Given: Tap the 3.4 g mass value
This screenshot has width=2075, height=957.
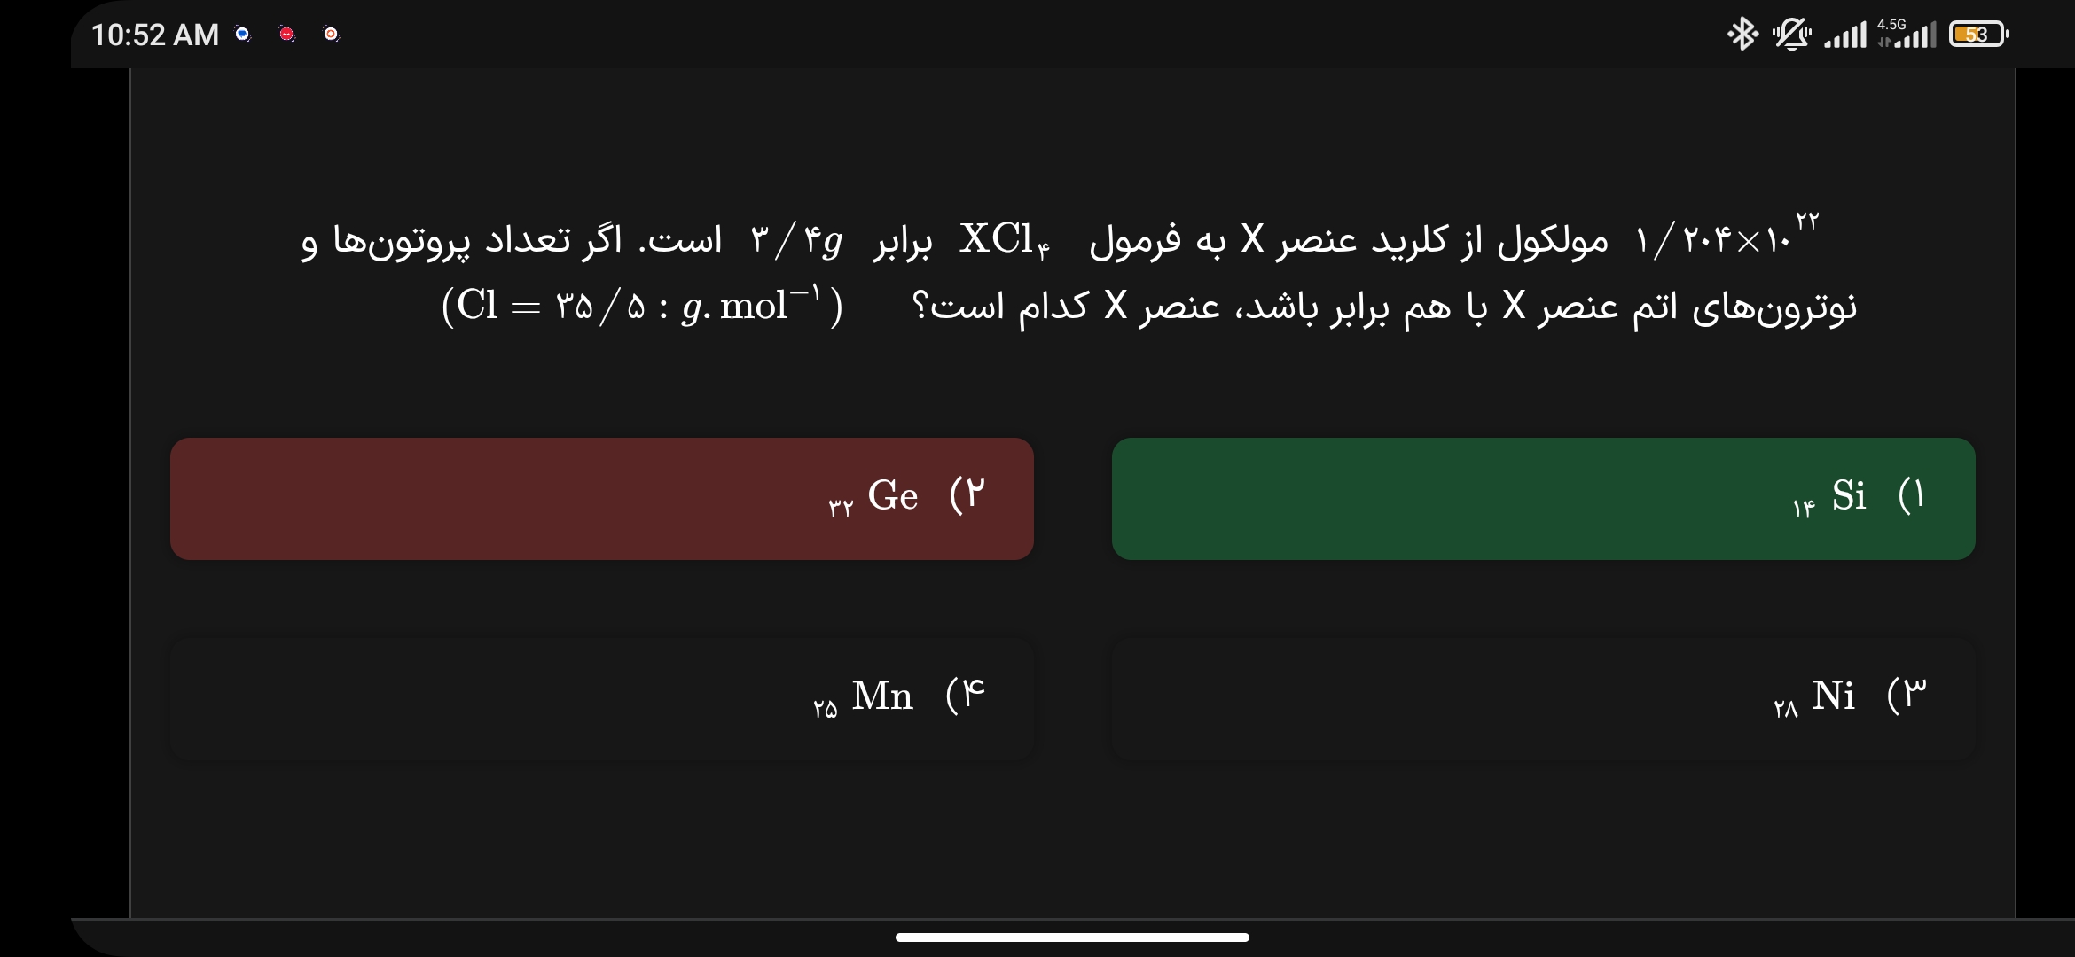Looking at the screenshot, I should 796,240.
